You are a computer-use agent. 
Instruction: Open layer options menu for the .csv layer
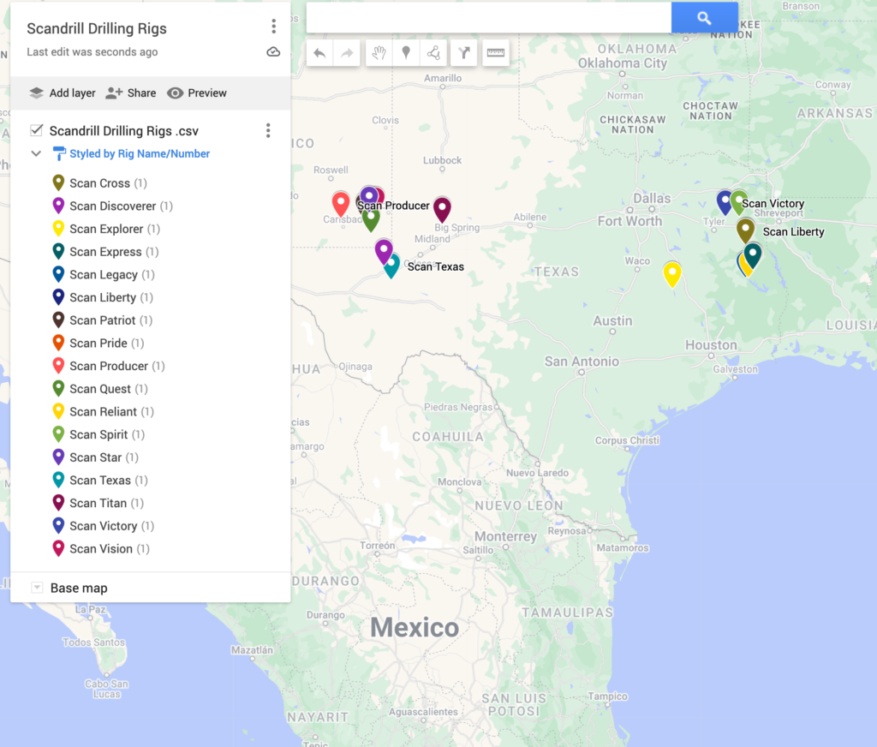[268, 130]
